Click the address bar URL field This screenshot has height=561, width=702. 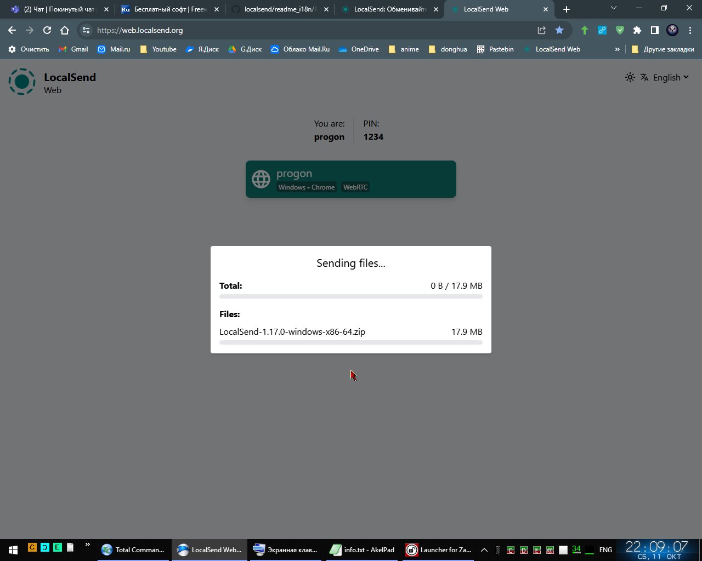tap(307, 30)
